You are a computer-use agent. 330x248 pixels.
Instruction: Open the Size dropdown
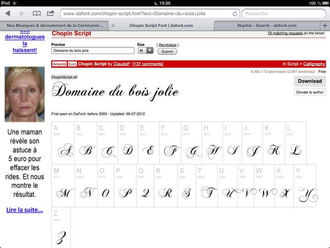pos(146,51)
